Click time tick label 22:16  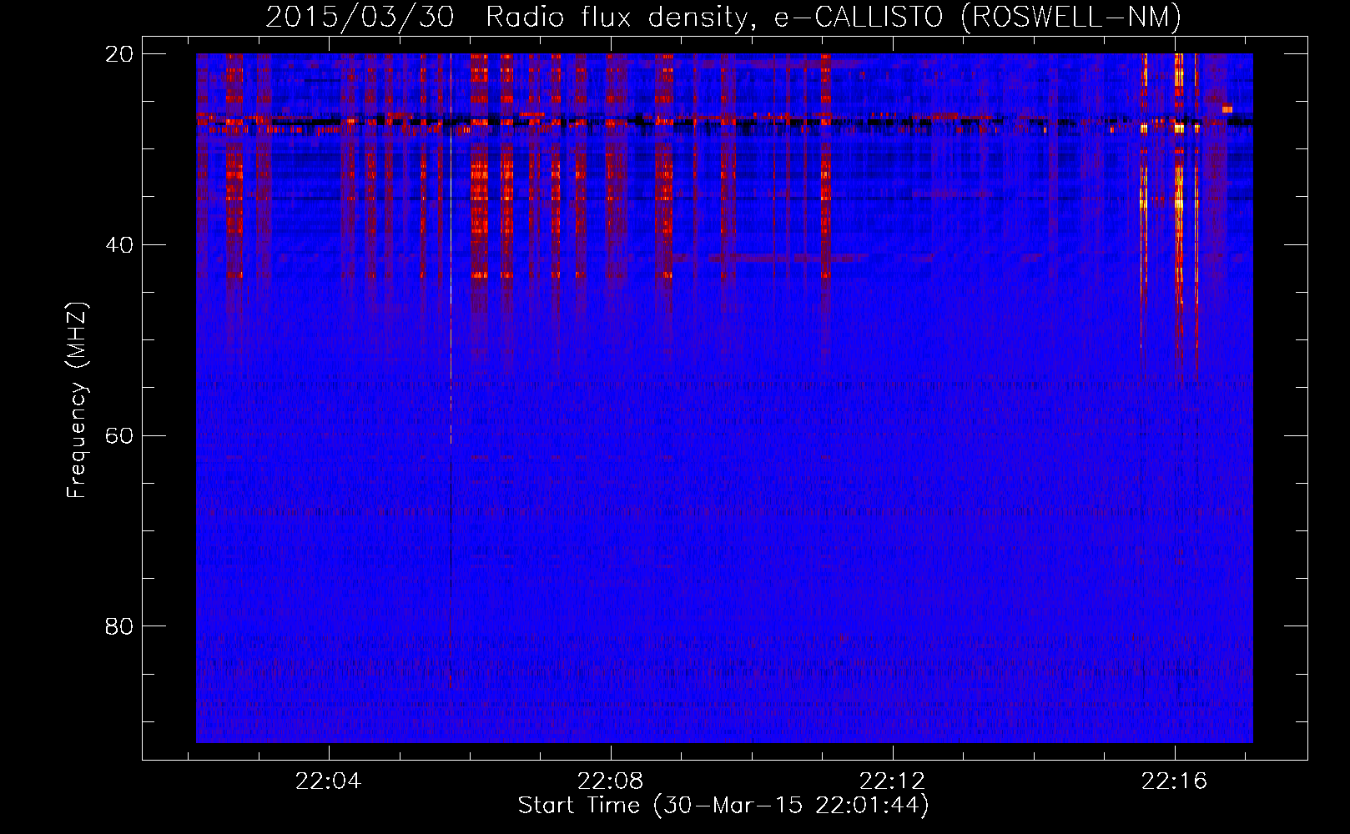(x=1175, y=781)
